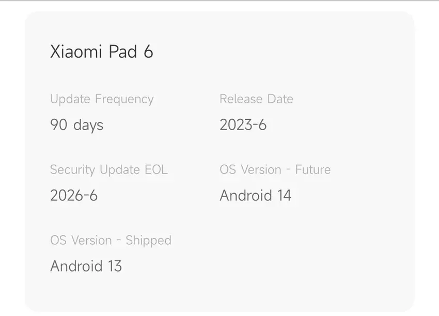The image size is (439, 316).
Task: Click the word "Future" in the OS label
Action: point(312,170)
